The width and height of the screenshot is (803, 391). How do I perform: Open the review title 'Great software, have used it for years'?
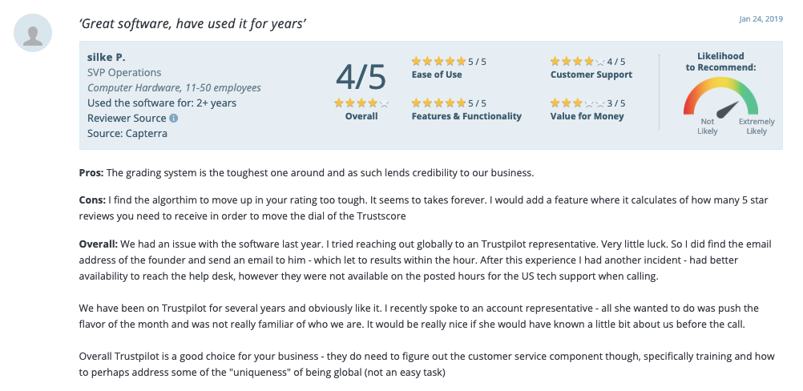coord(192,24)
